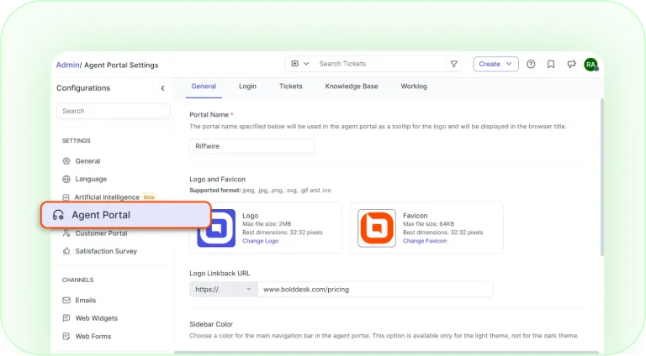Viewport: 646px width, 356px height.
Task: Click the General settings gear icon
Action: click(x=66, y=160)
